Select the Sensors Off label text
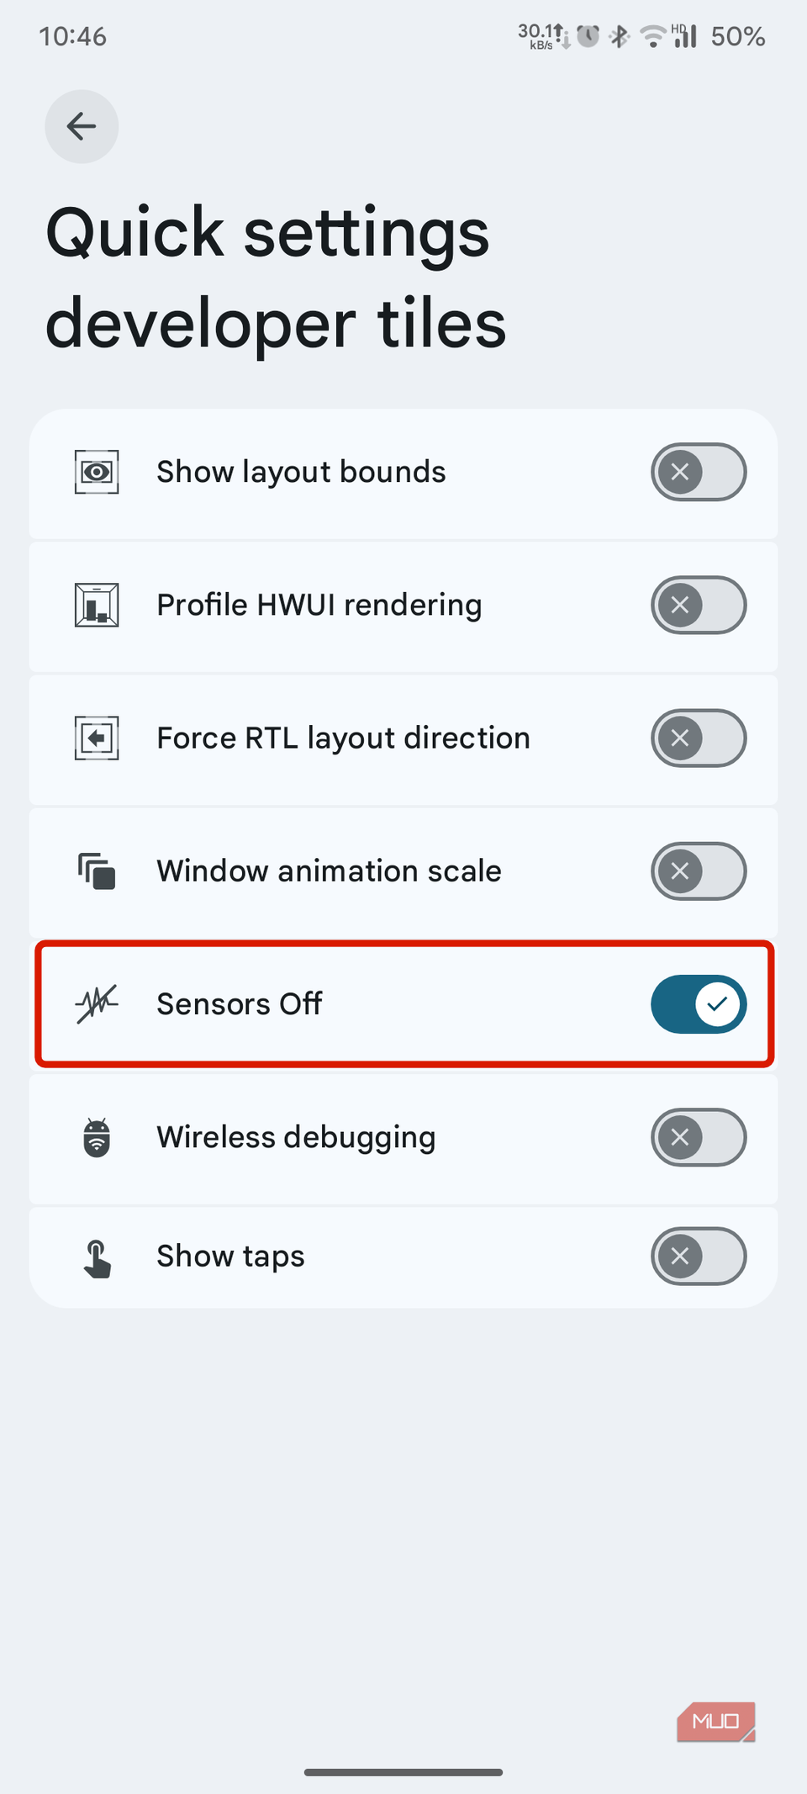Viewport: 807px width, 1794px height. click(x=240, y=1003)
